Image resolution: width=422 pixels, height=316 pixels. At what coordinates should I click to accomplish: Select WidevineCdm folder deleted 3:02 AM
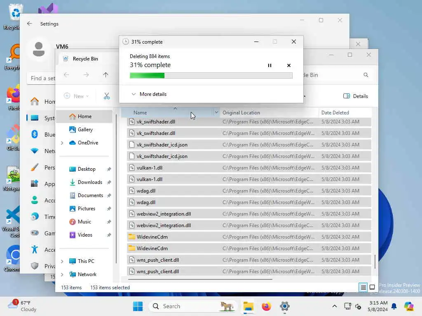point(249,237)
